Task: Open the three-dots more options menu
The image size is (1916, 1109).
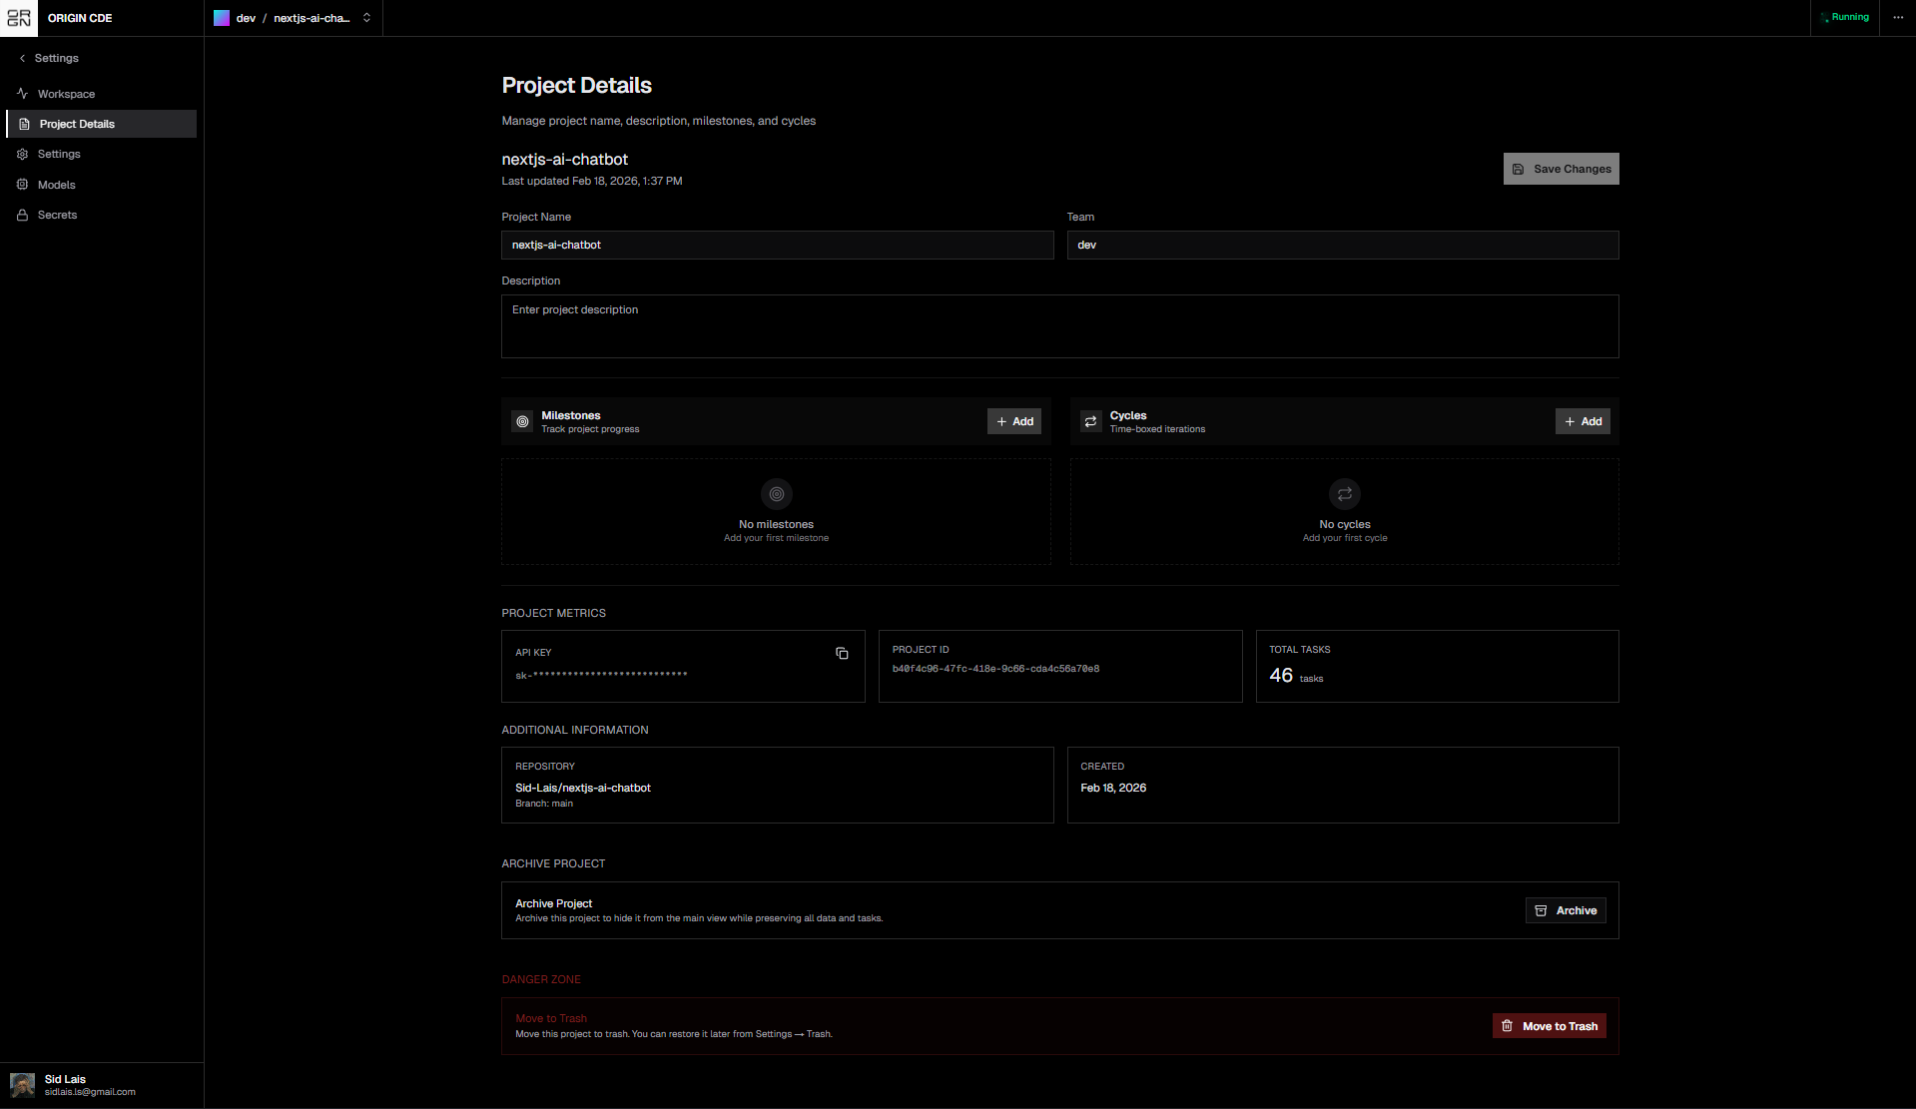Action: (1897, 18)
